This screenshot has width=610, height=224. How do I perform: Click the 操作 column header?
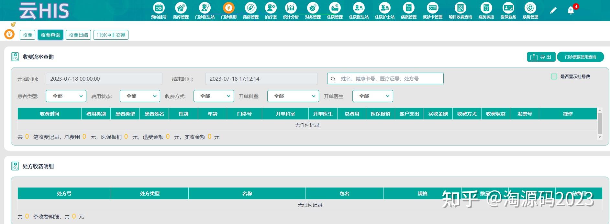pyautogui.click(x=568, y=114)
